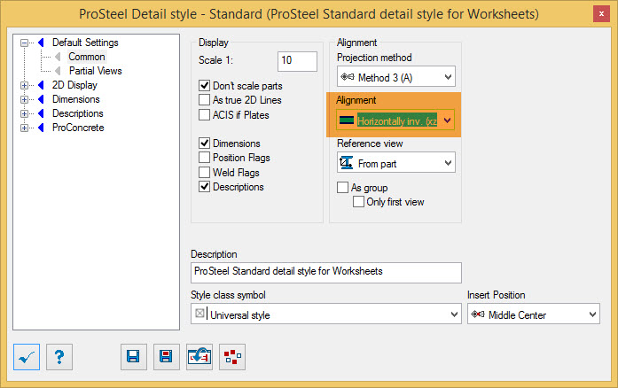Select Descriptions tree item

pos(78,113)
